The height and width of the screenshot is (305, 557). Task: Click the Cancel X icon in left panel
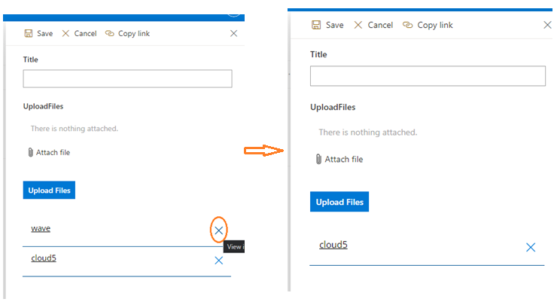[65, 34]
